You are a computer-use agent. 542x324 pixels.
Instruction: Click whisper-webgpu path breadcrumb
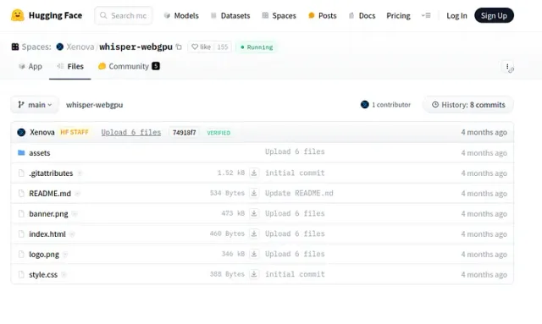94,105
